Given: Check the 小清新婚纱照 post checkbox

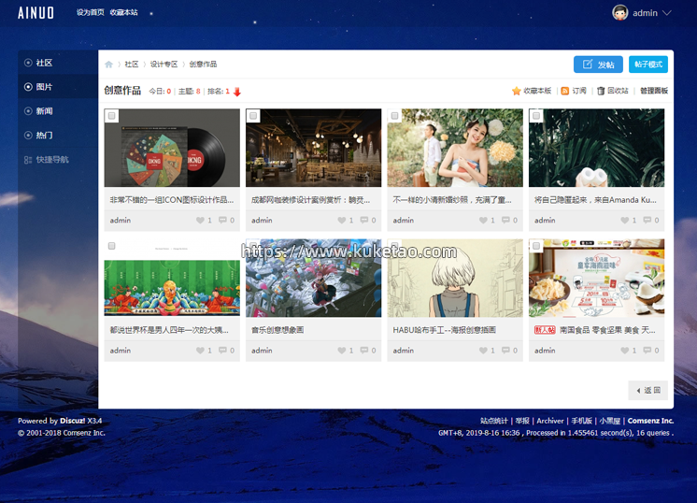Looking at the screenshot, I should coord(394,116).
